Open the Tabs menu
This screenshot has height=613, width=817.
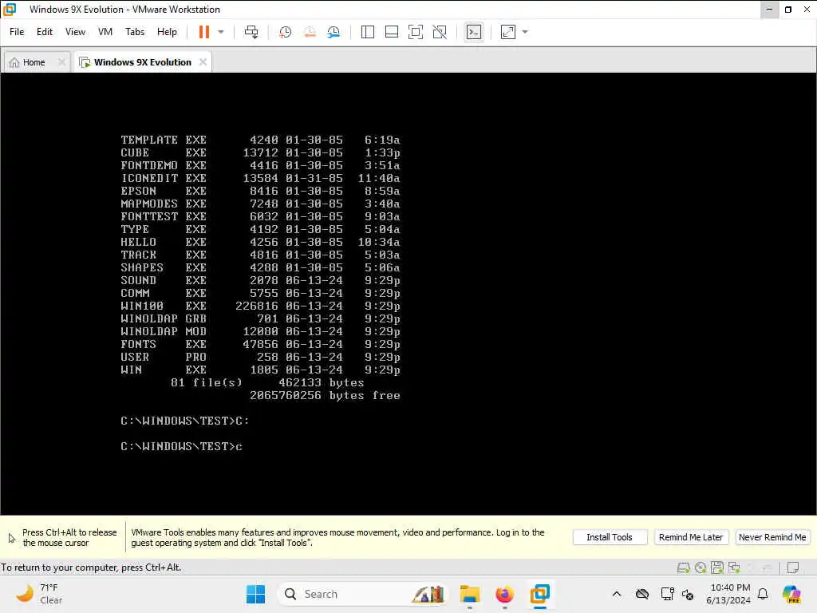point(135,32)
